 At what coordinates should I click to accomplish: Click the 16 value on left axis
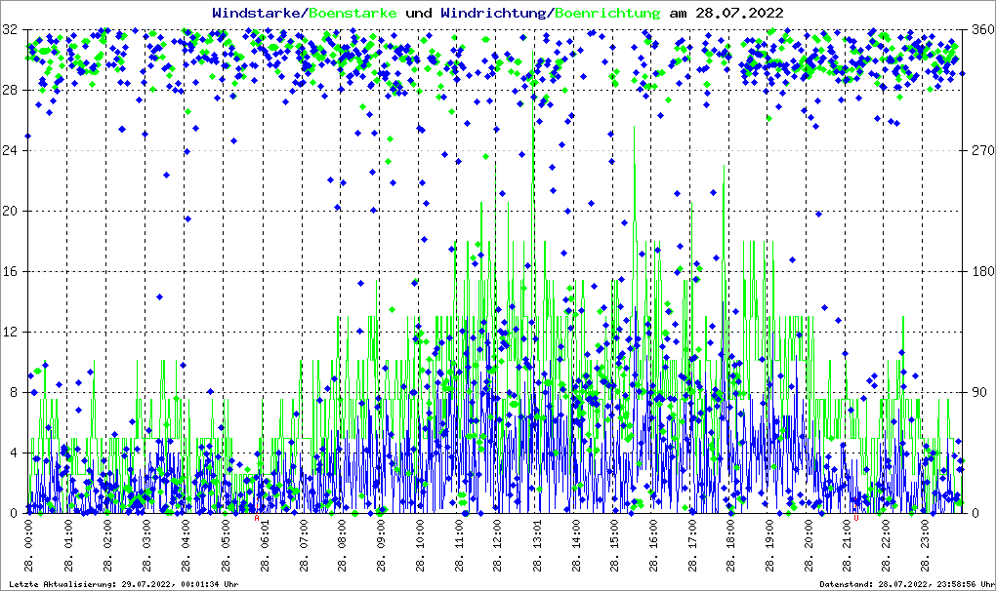(x=12, y=271)
